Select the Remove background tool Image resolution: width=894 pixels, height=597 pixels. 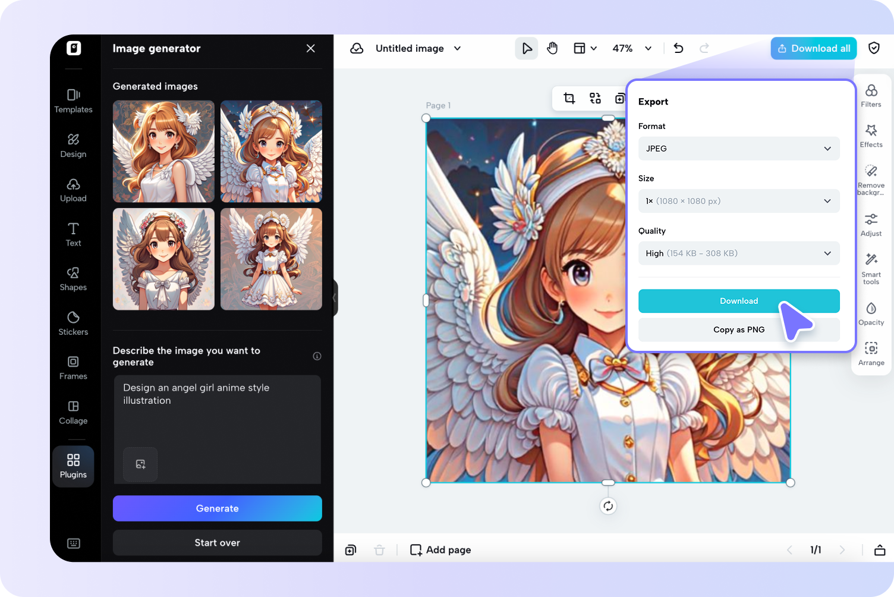(871, 180)
